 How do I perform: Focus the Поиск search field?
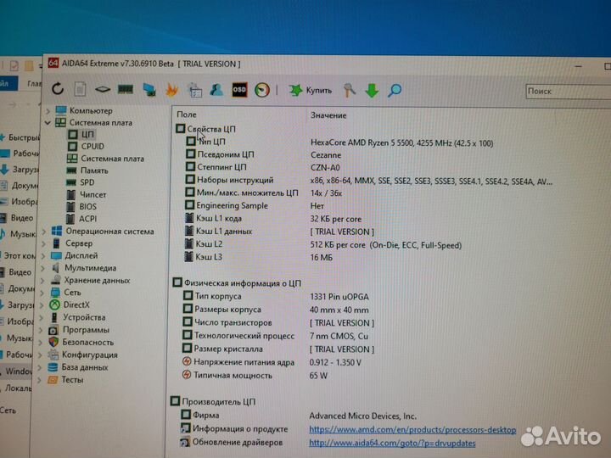point(568,92)
